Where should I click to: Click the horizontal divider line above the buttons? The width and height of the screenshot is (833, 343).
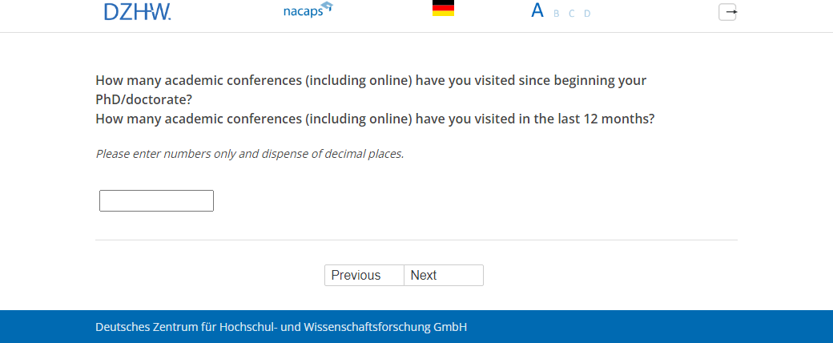[416, 240]
